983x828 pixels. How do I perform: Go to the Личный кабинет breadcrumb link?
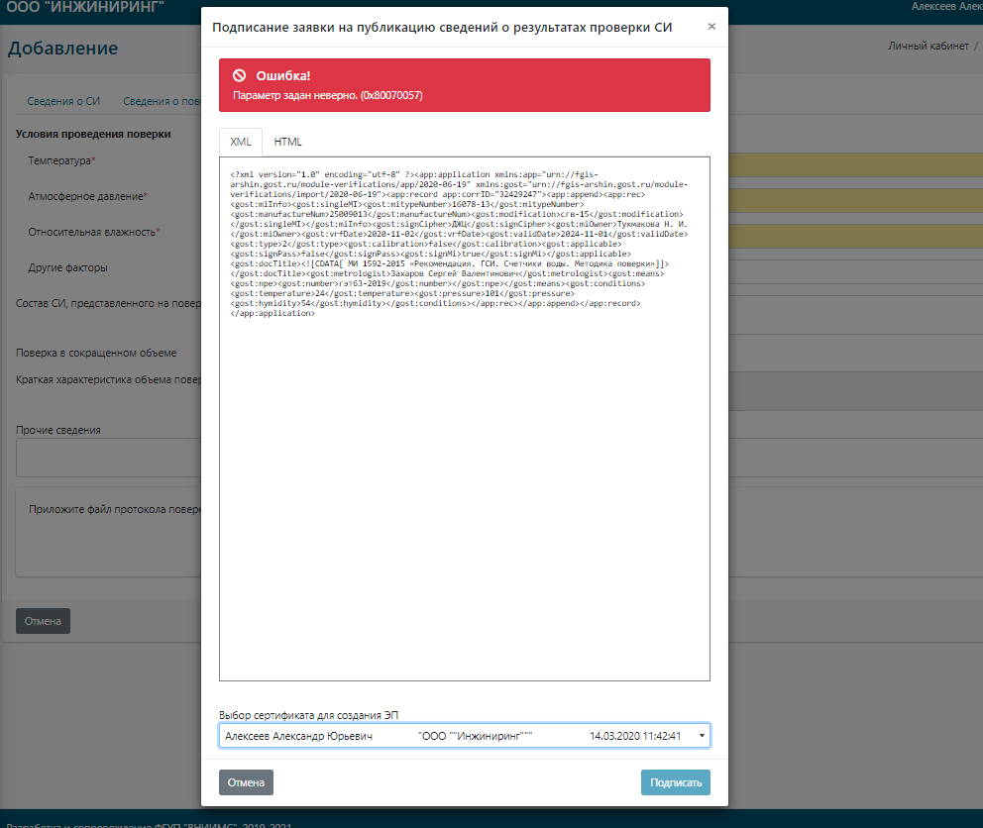928,46
